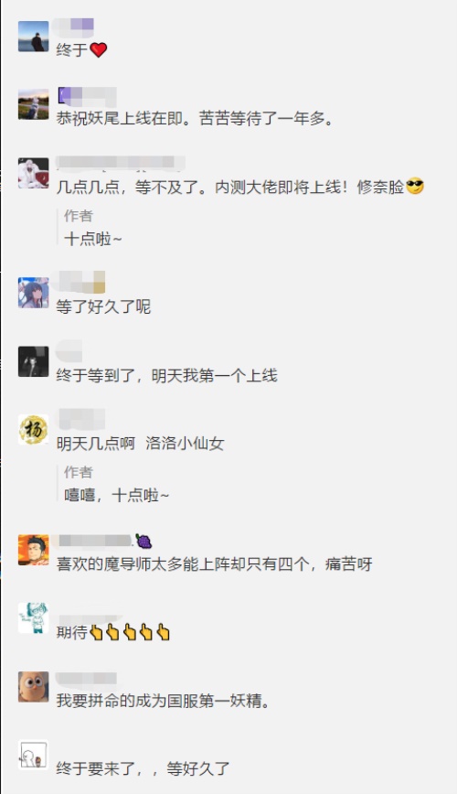
Task: Click avatar beside 喜欢的魔导师 comment
Action: [x=34, y=550]
